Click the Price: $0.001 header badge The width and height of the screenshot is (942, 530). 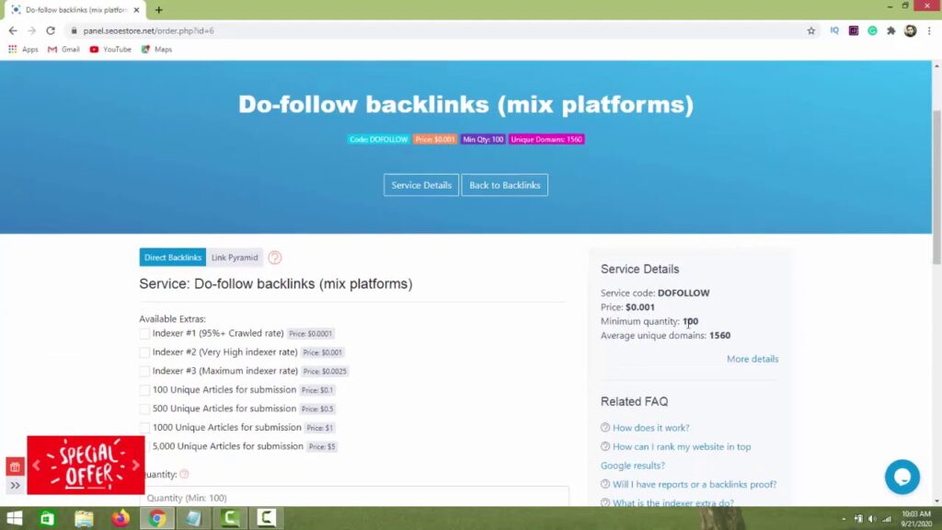click(x=435, y=140)
